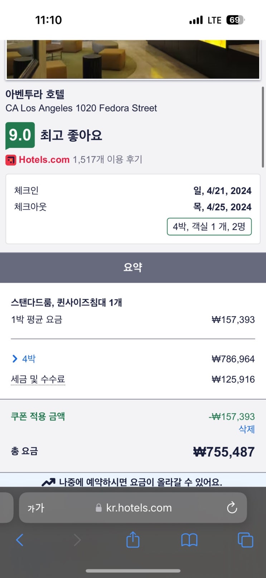Viewport: 266px width, 578px height.
Task: Tap Safari forward navigation arrow
Action: point(77,540)
